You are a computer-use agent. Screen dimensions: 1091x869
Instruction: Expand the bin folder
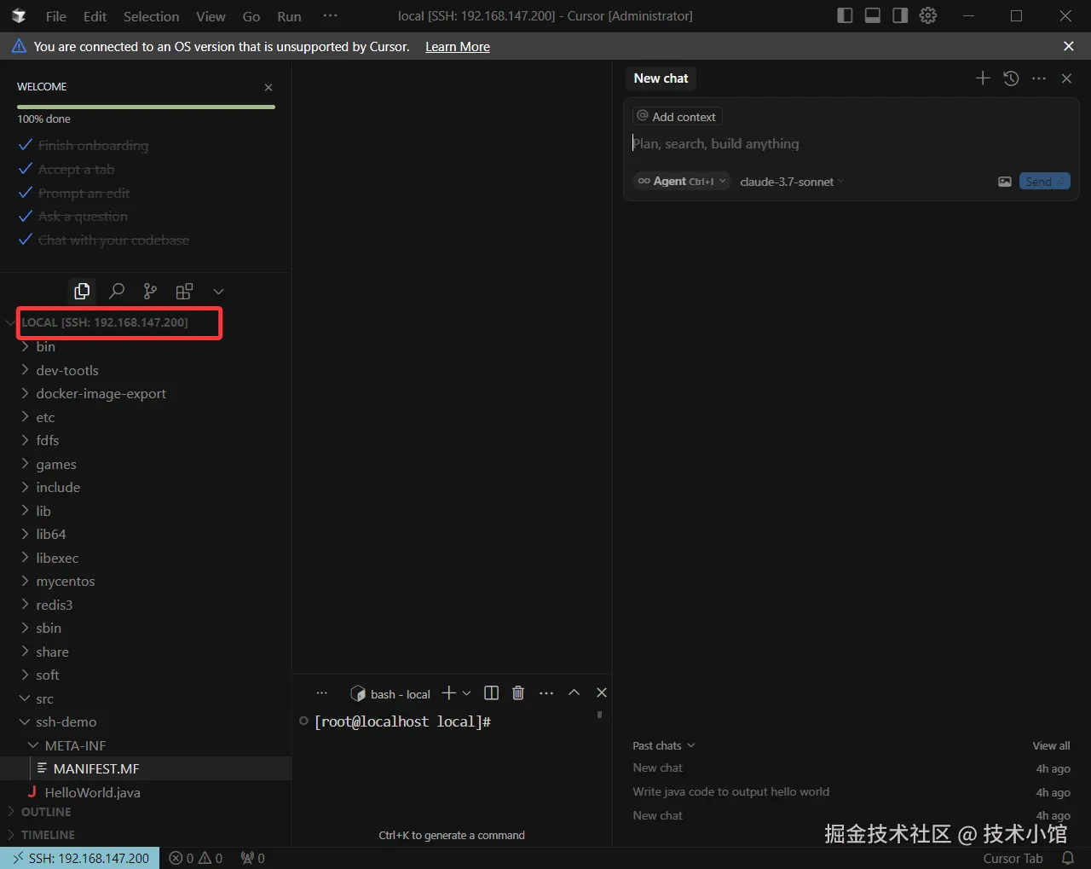[146, 347]
